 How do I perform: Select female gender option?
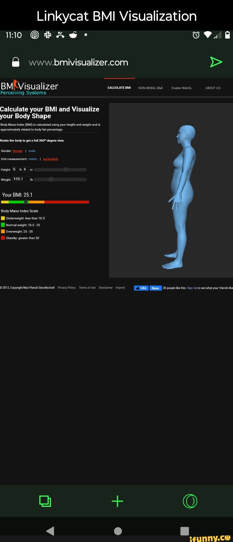coord(18,151)
